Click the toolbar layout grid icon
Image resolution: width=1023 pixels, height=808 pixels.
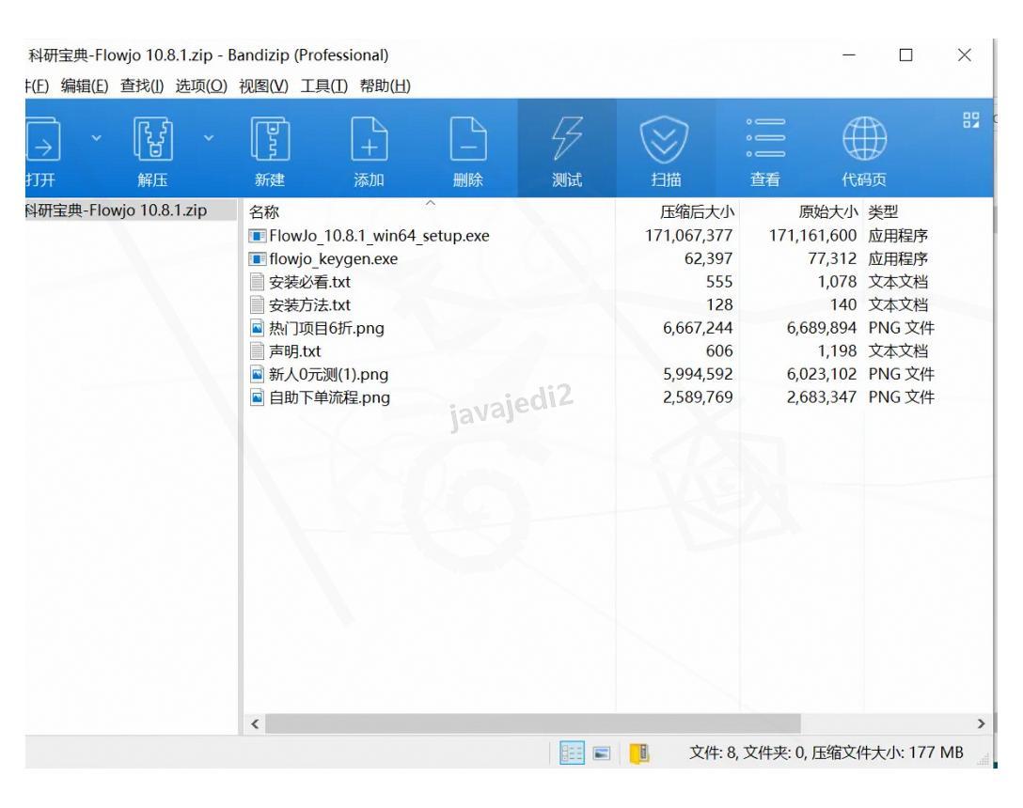[970, 120]
